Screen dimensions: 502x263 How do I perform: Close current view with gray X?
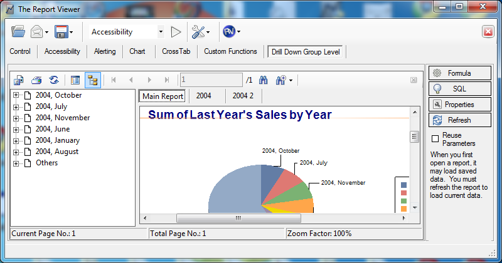click(x=414, y=80)
